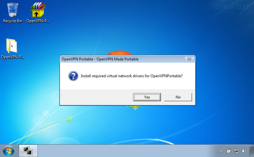
Task: Click the Show desktop strip beside the tray
Action: click(251, 151)
